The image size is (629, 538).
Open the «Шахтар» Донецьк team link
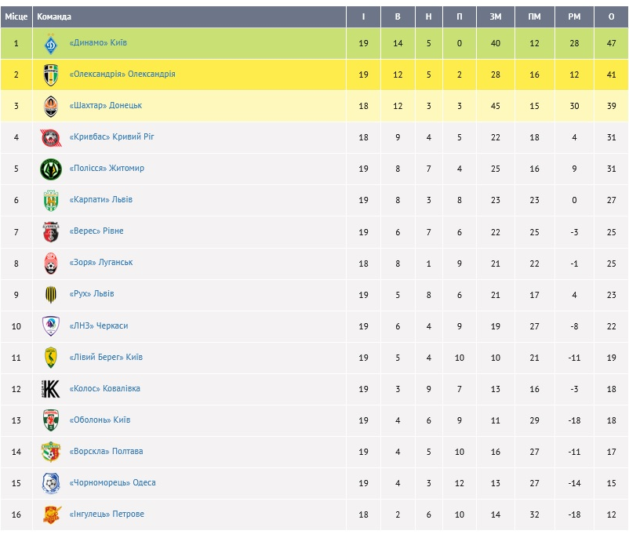pyautogui.click(x=106, y=106)
